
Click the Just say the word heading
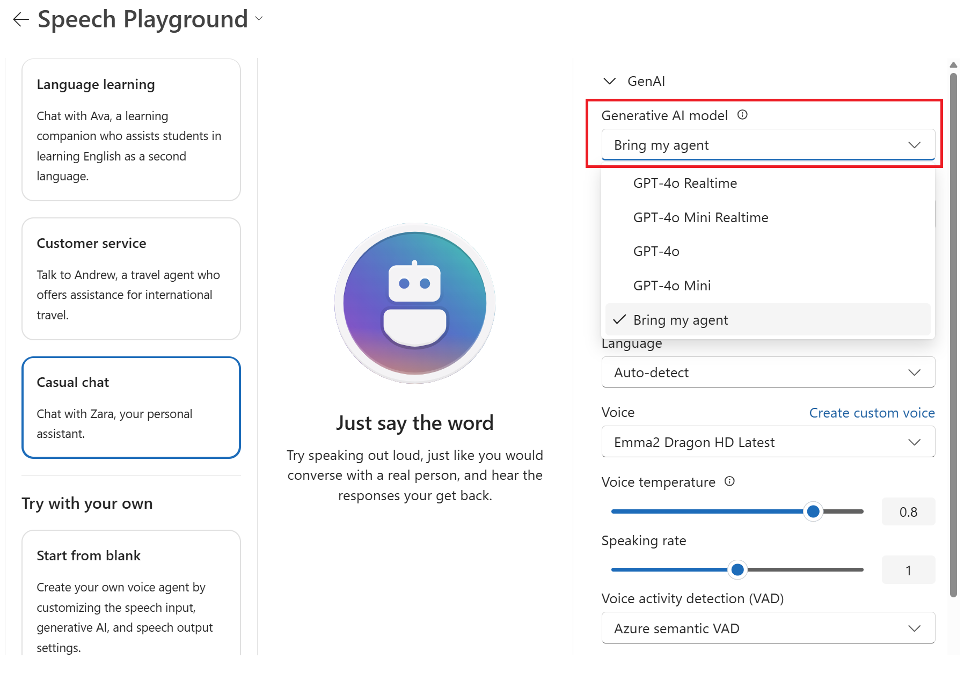[415, 423]
